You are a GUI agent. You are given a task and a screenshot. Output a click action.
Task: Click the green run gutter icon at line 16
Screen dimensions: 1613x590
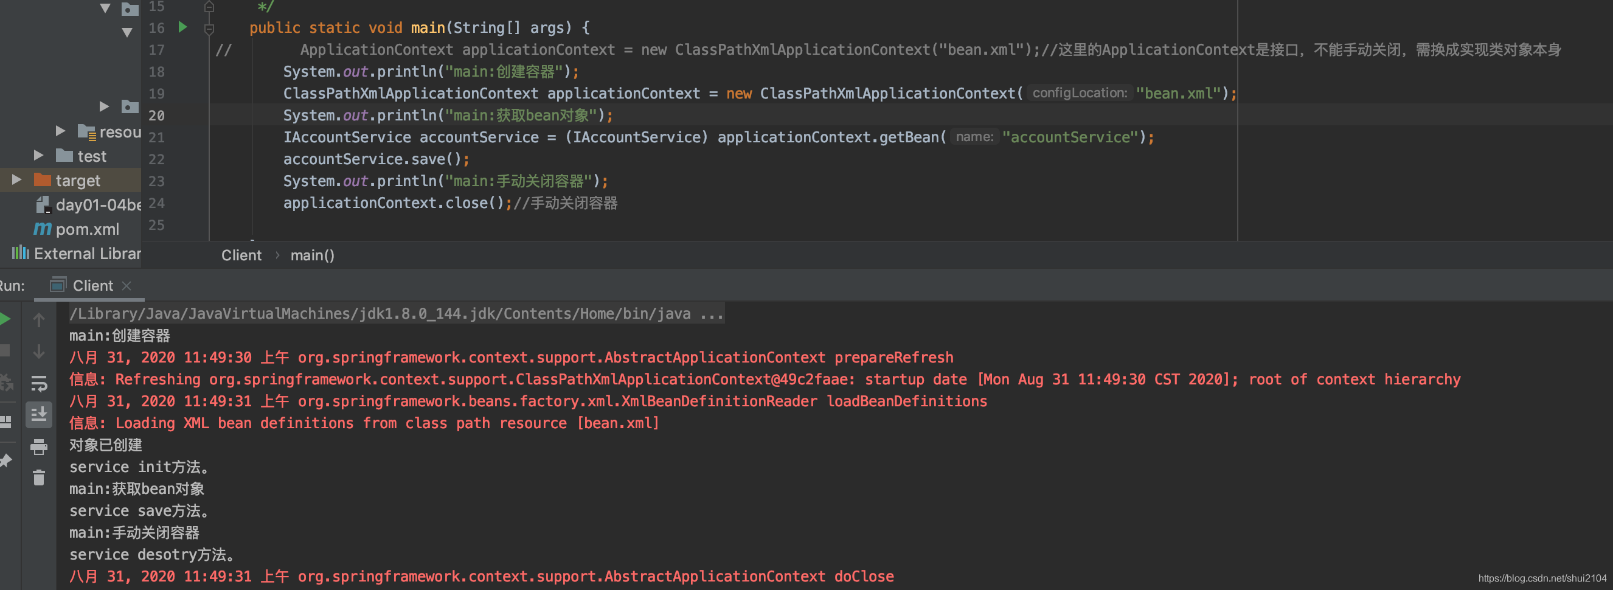(183, 27)
